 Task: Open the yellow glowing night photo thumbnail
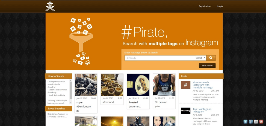(x=112, y=121)
